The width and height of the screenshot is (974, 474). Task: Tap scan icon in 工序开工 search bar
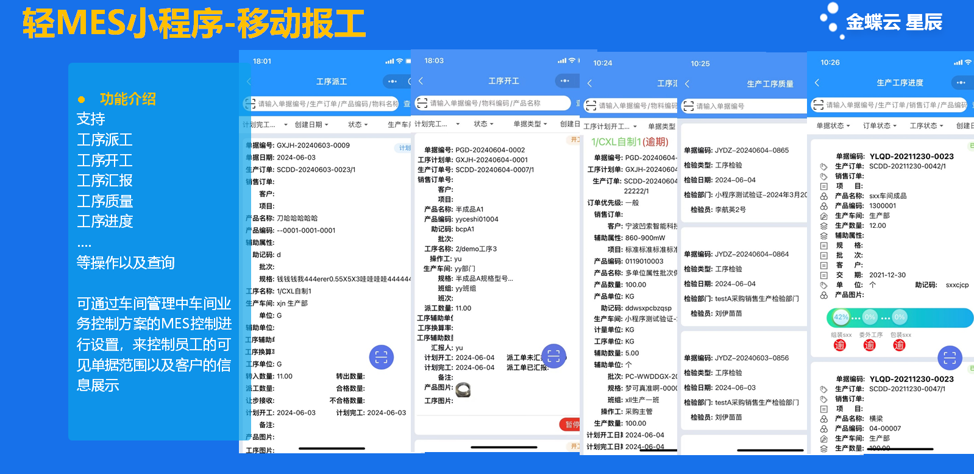pyautogui.click(x=422, y=103)
